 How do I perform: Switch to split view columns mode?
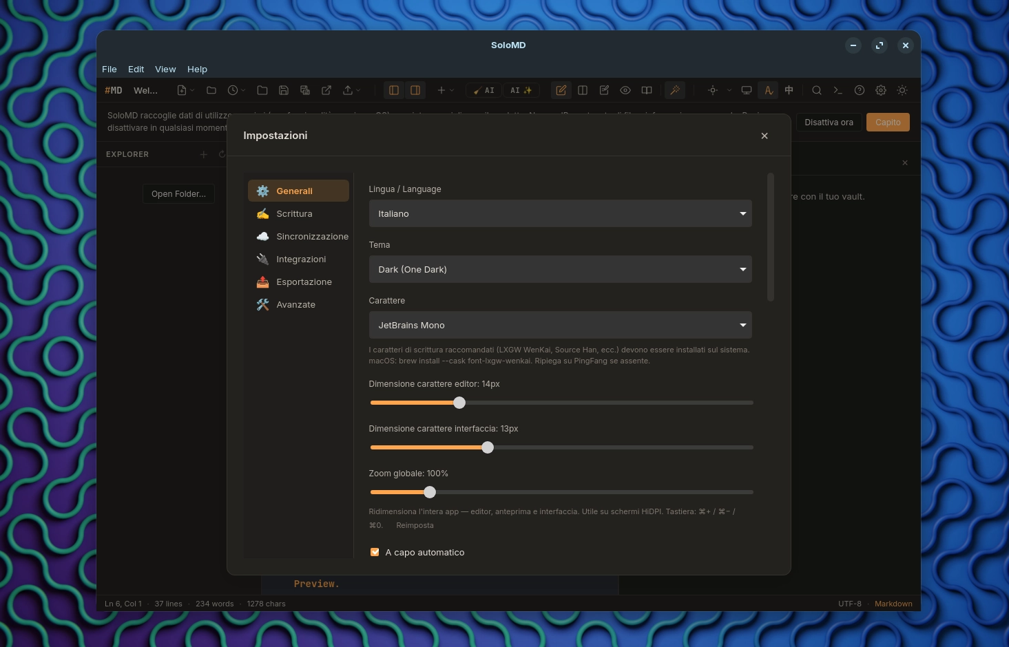point(583,90)
